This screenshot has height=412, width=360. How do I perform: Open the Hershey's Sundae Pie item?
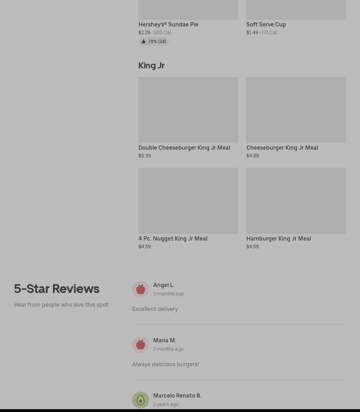168,24
